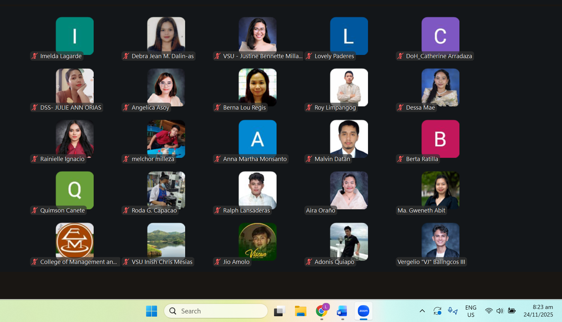
Task: Click the microphone location tray icon
Action: pos(452,311)
